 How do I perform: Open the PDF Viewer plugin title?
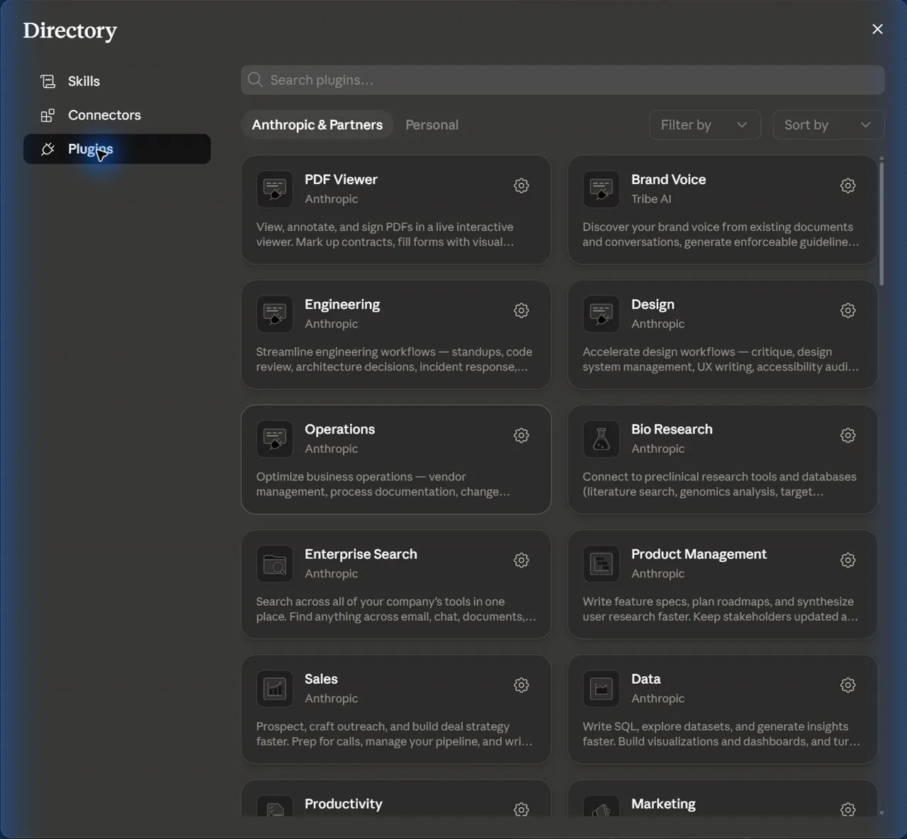click(341, 179)
